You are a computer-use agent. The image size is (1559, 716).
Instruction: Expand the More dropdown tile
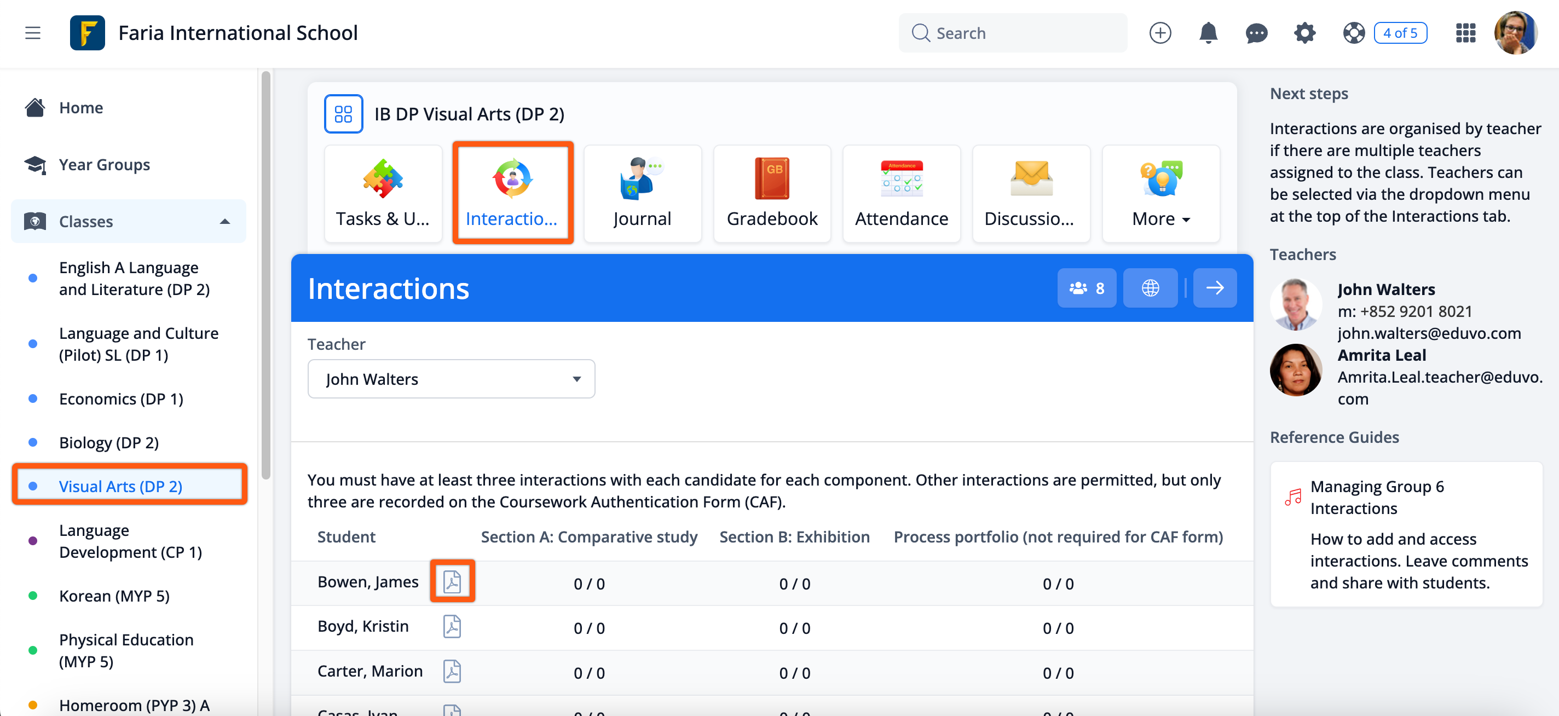pos(1160,194)
